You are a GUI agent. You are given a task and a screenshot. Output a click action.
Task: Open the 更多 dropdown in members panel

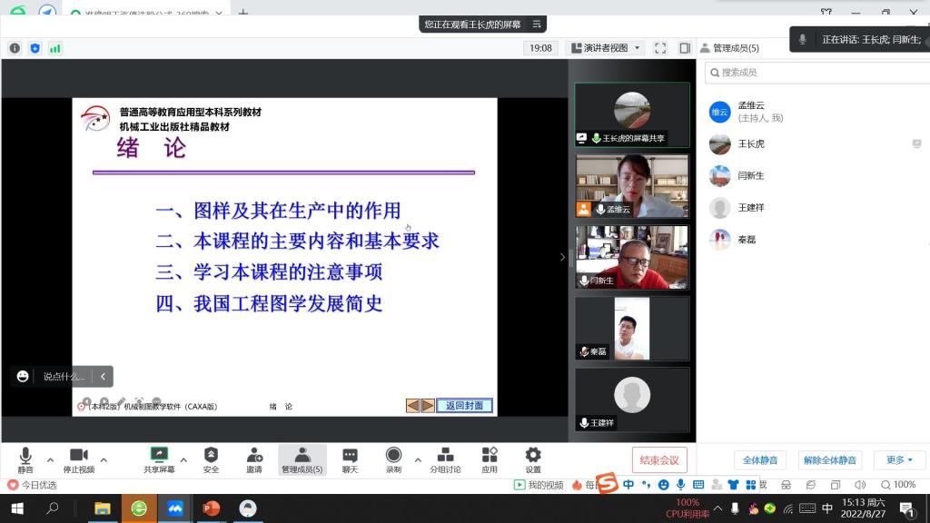899,460
